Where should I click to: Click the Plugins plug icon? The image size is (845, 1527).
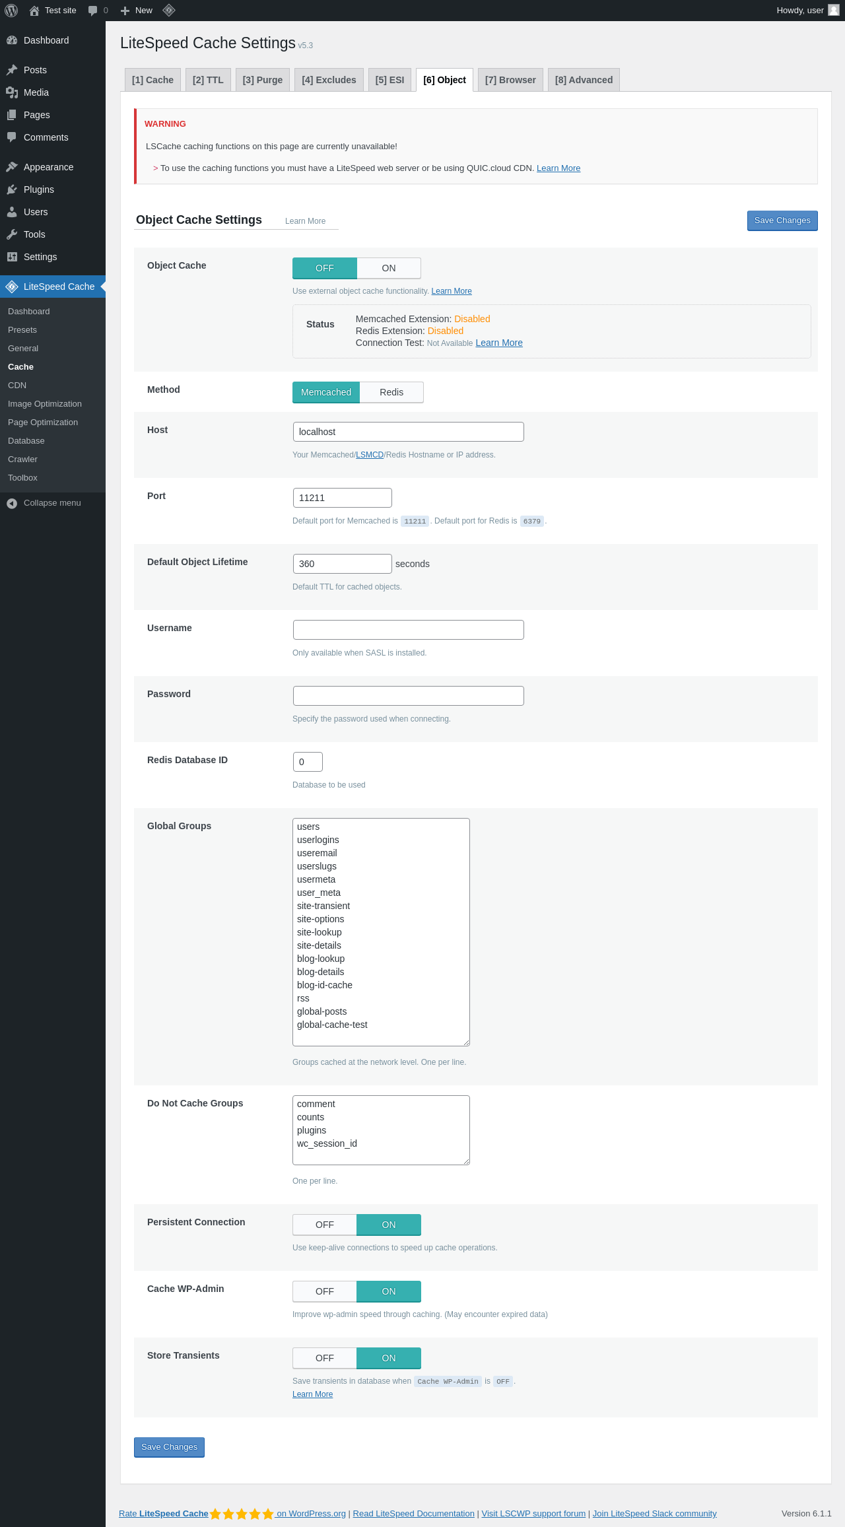point(12,189)
